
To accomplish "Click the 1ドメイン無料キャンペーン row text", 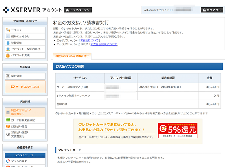I will (73, 96).
